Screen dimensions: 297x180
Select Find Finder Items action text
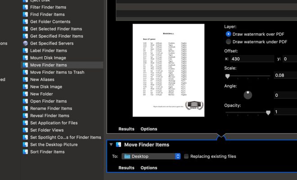pyautogui.click(x=48, y=14)
